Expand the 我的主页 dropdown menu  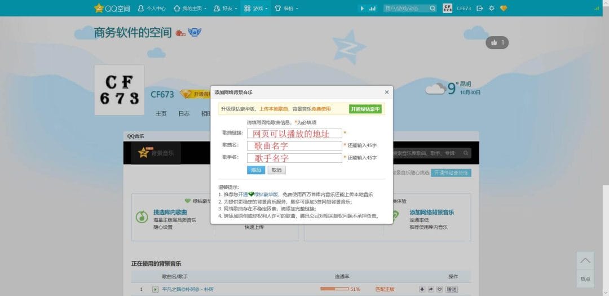pos(190,8)
